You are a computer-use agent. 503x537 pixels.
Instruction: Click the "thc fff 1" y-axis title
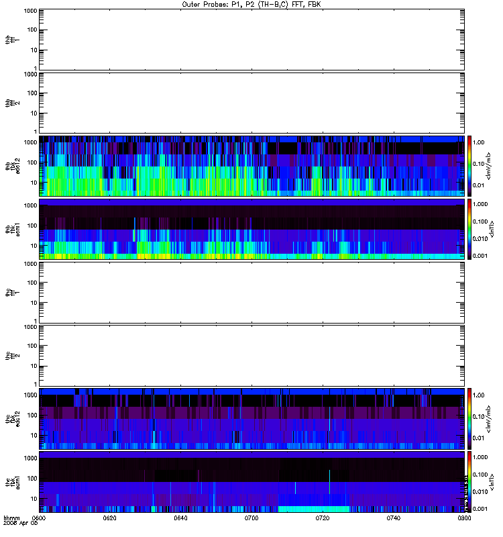(12, 293)
